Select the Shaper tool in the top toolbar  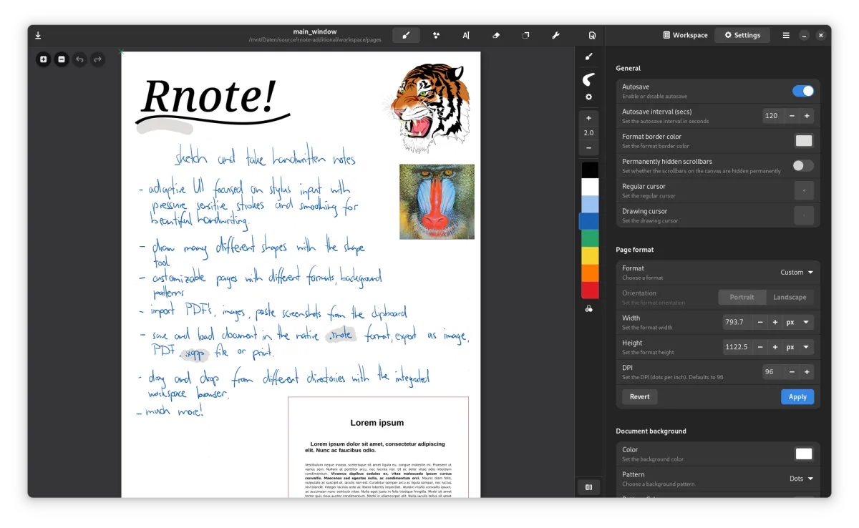coord(436,34)
